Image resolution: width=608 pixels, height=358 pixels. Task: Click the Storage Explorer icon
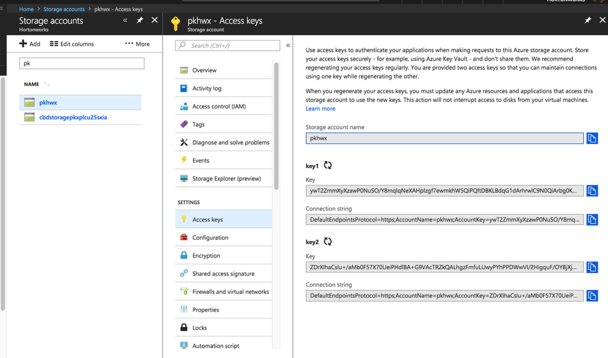184,178
